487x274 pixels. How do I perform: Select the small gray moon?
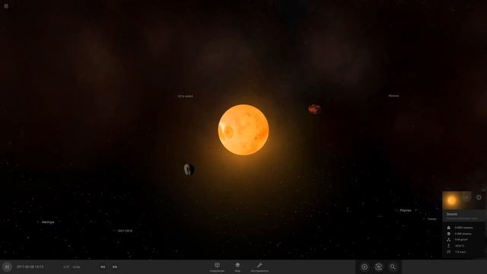189,170
